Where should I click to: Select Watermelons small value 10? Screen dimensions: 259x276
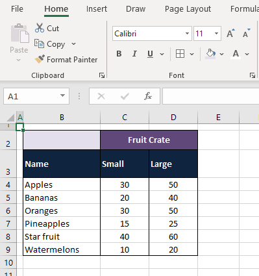tap(125, 249)
